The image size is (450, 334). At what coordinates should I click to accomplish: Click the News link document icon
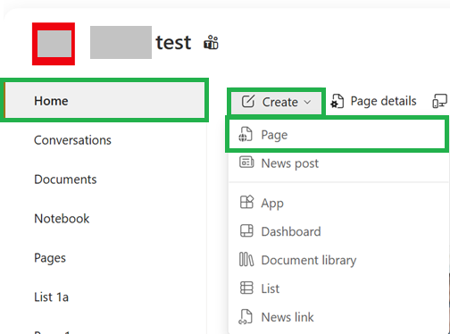point(246,317)
